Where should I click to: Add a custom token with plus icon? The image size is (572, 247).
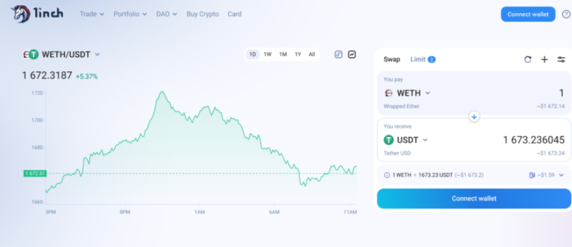[x=544, y=60]
